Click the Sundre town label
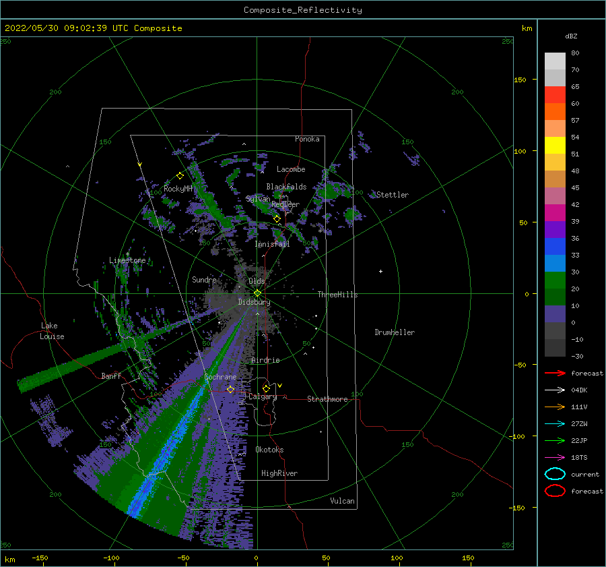This screenshot has width=606, height=567. (204, 279)
